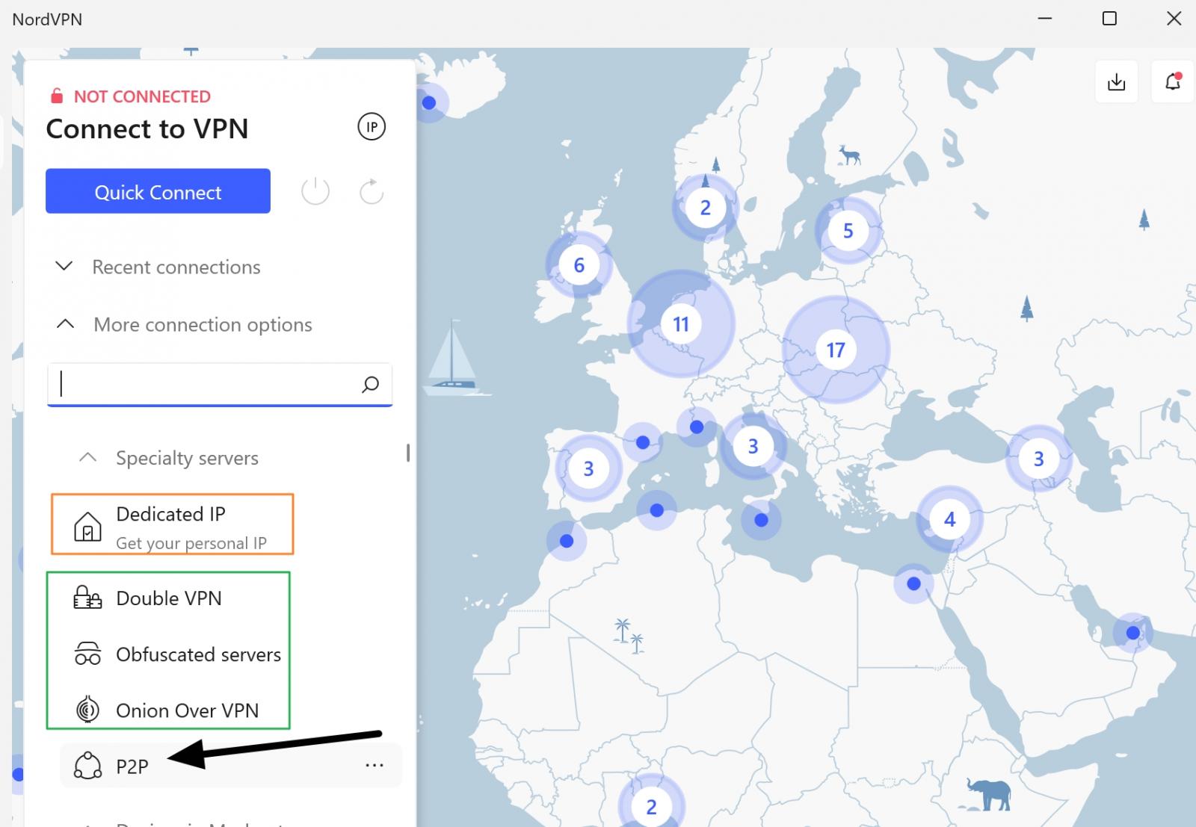Open the P2P options menu
The width and height of the screenshot is (1196, 827).
pyautogui.click(x=372, y=765)
